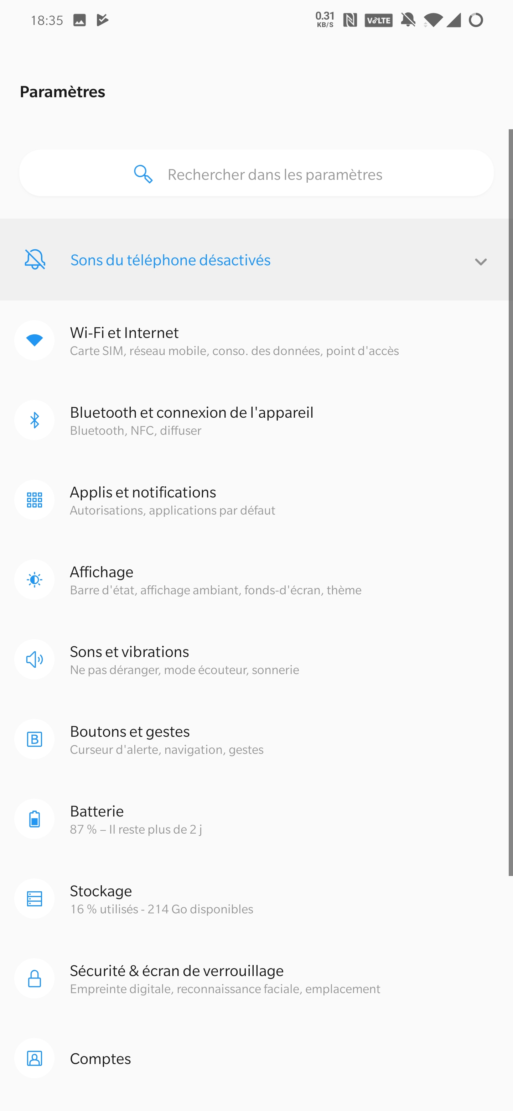Open Bluetooth et connexion de l'appareil
This screenshot has width=513, height=1111.
256,420
